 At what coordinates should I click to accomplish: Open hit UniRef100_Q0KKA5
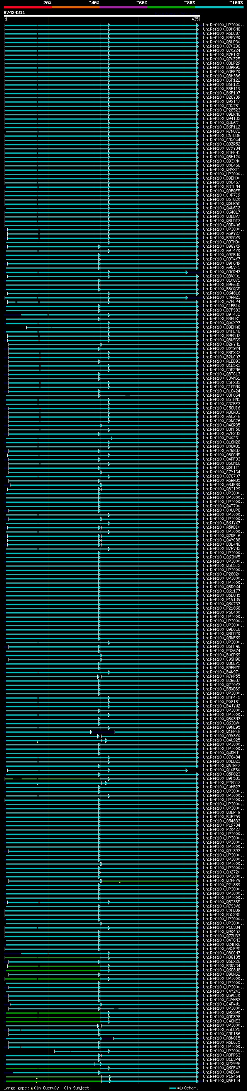pos(222,204)
